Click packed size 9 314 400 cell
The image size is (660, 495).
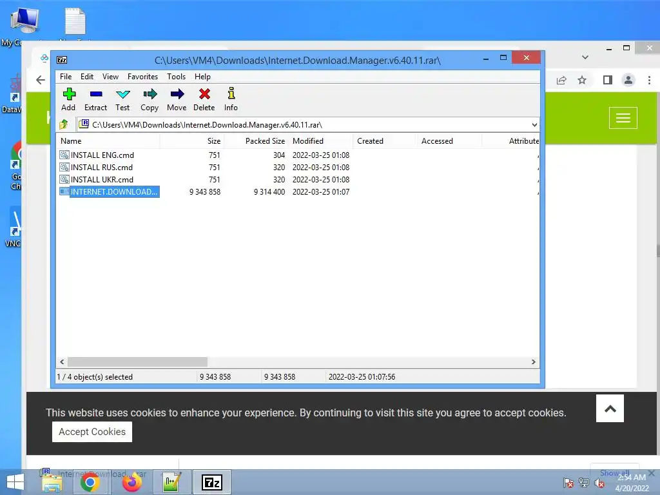pyautogui.click(x=269, y=192)
